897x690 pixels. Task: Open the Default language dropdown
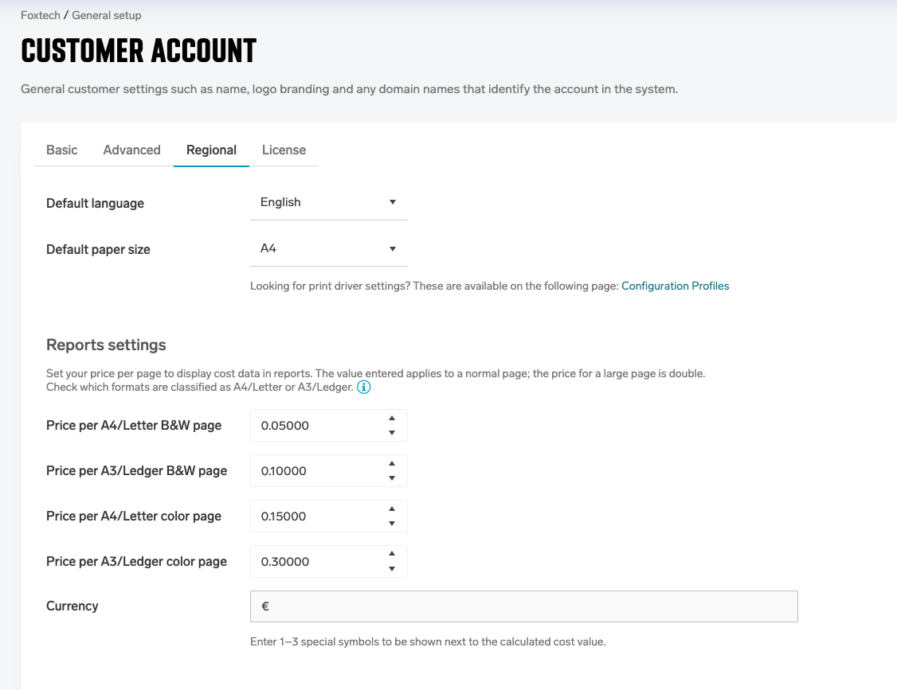[328, 203]
